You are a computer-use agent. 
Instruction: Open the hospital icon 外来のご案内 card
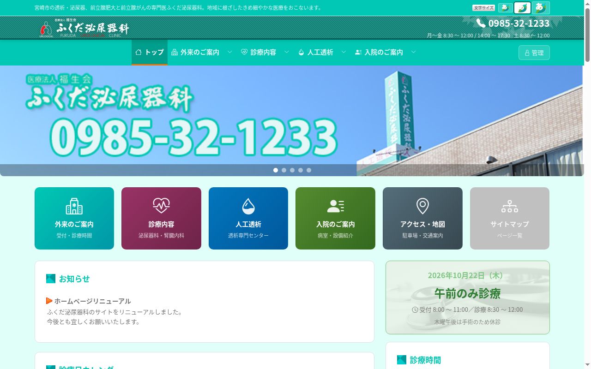pyautogui.click(x=74, y=218)
